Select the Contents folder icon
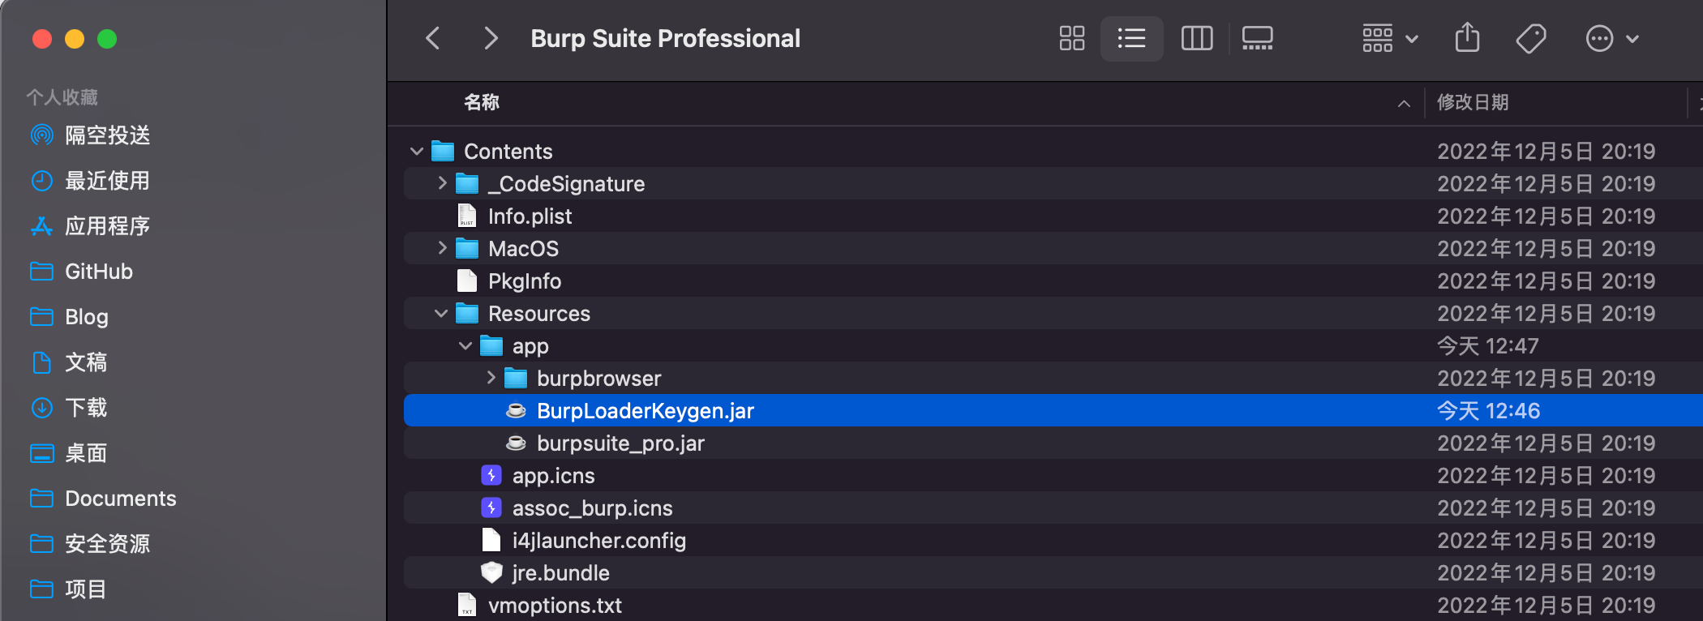 coord(443,152)
